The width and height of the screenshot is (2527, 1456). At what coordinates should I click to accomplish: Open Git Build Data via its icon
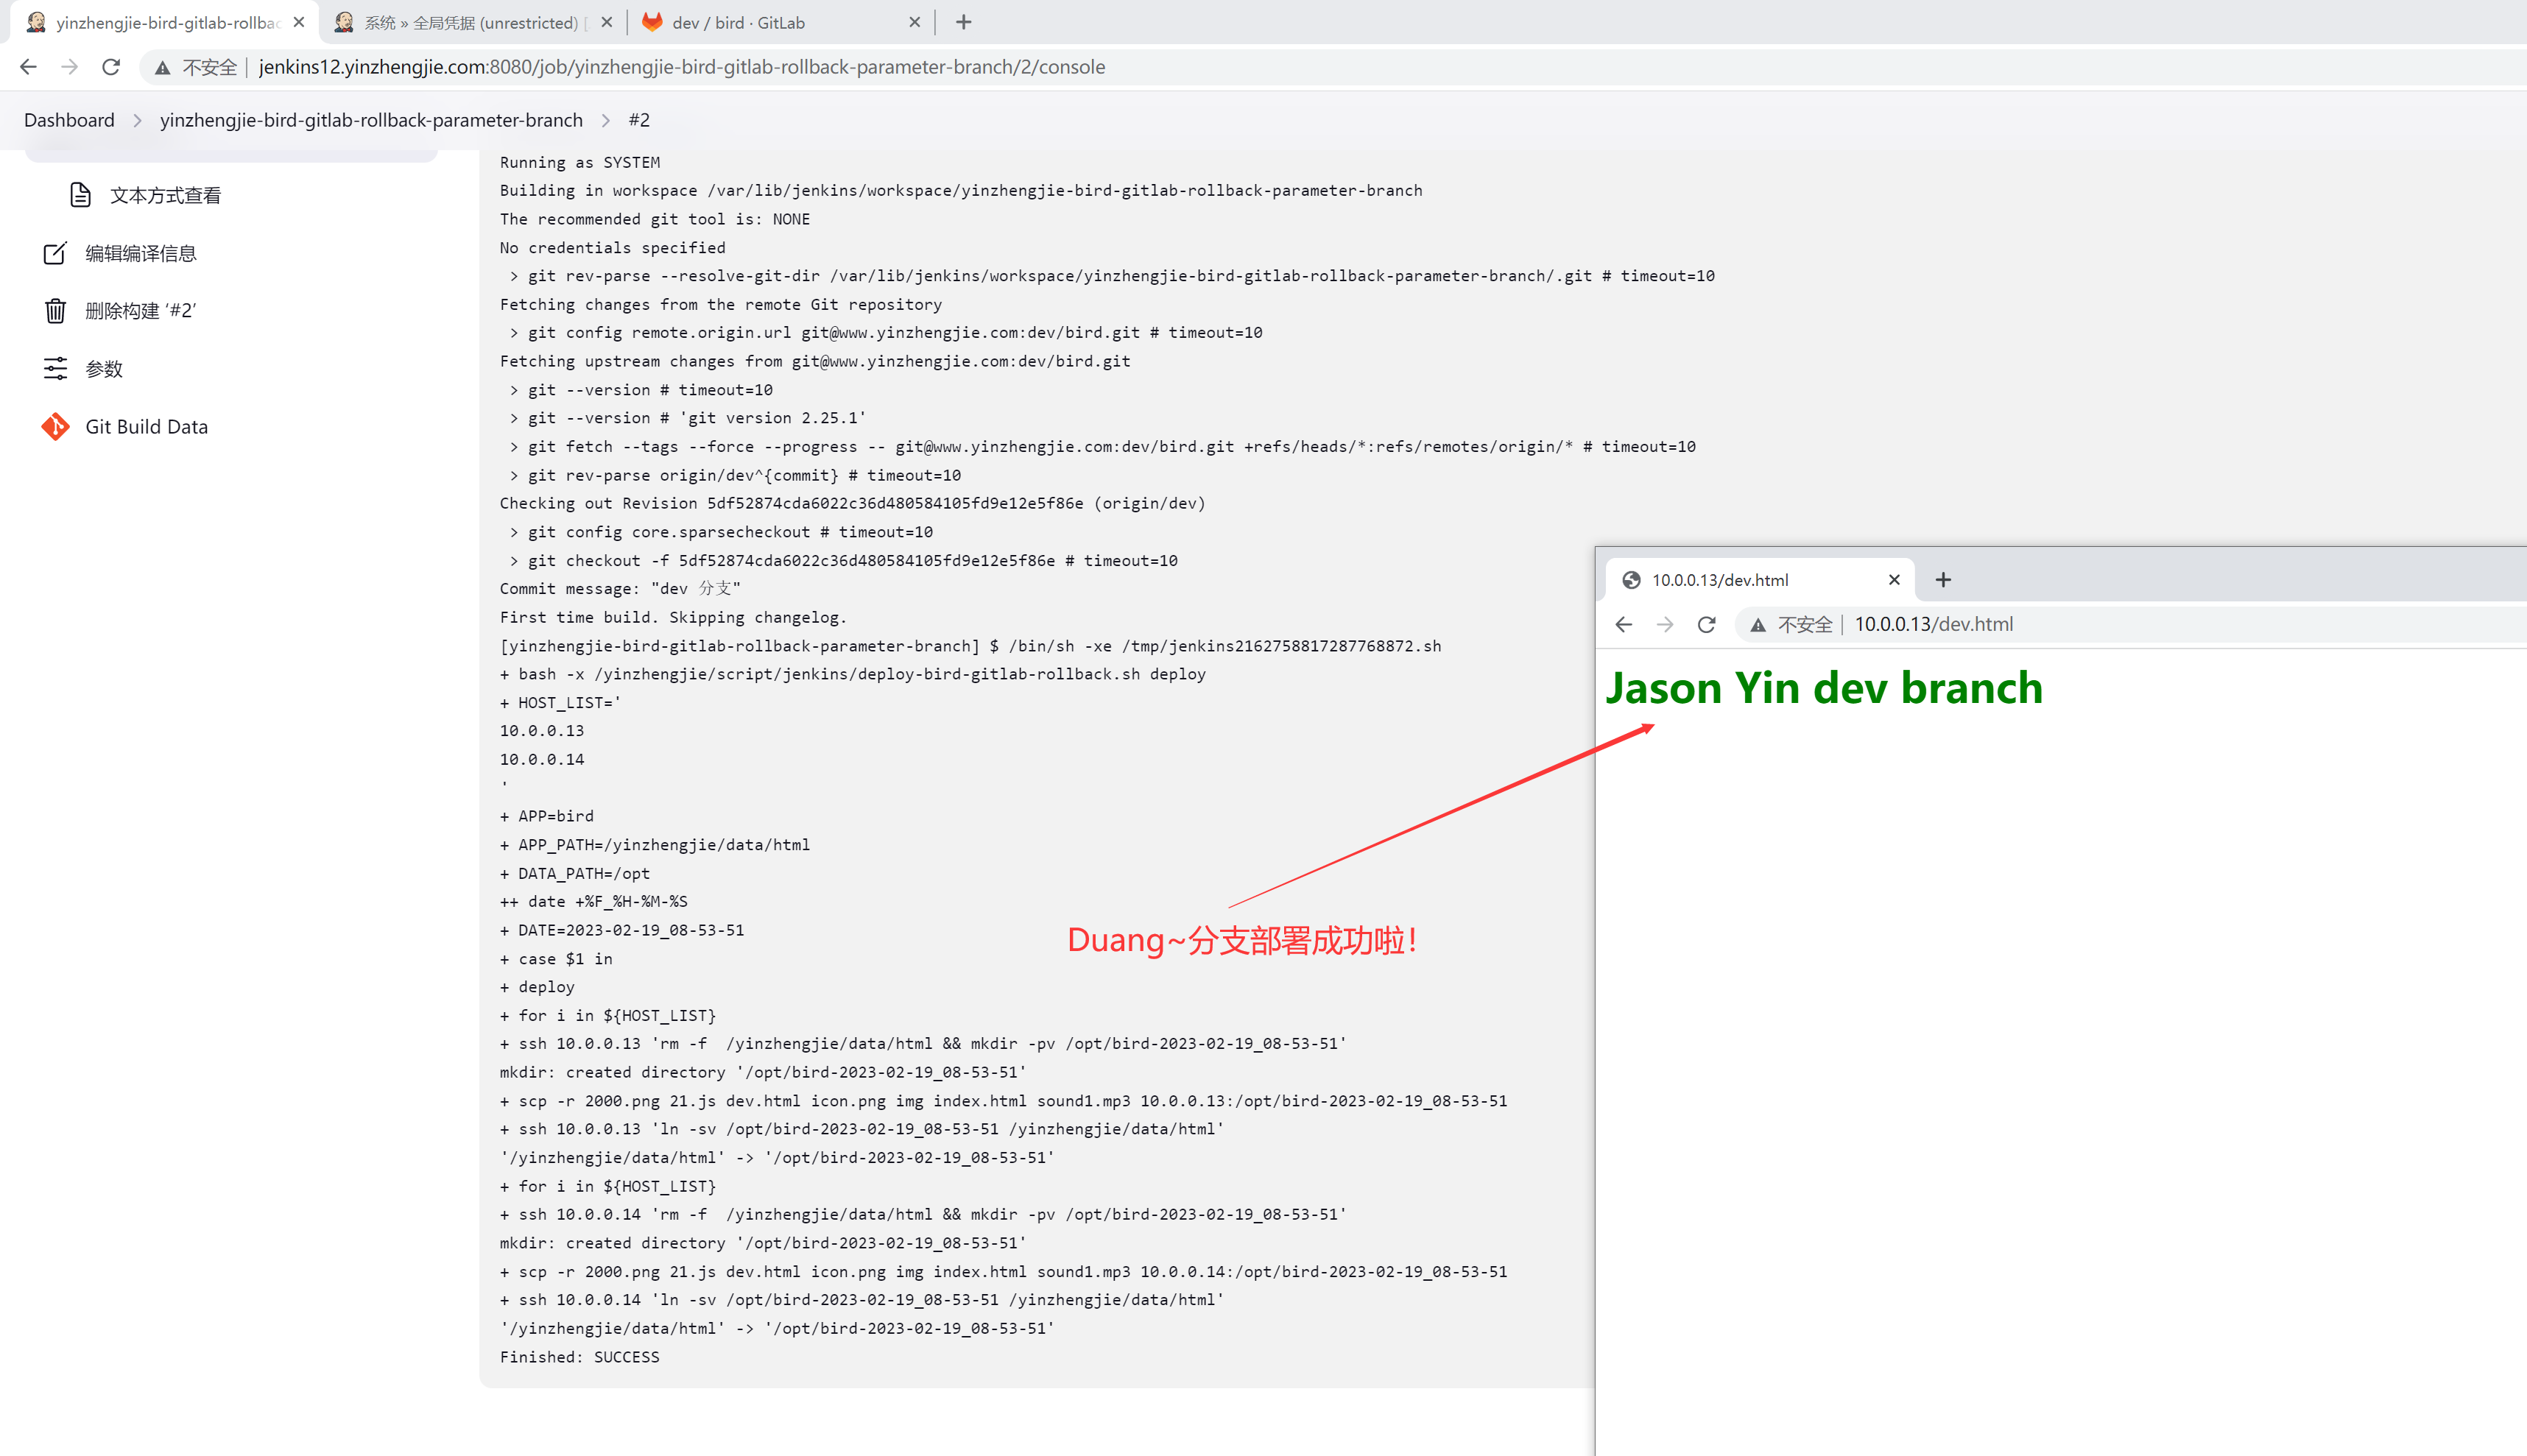tap(55, 427)
